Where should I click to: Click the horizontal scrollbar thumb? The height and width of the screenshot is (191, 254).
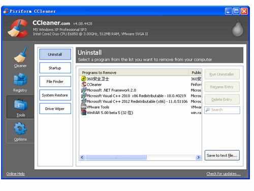click(116, 157)
